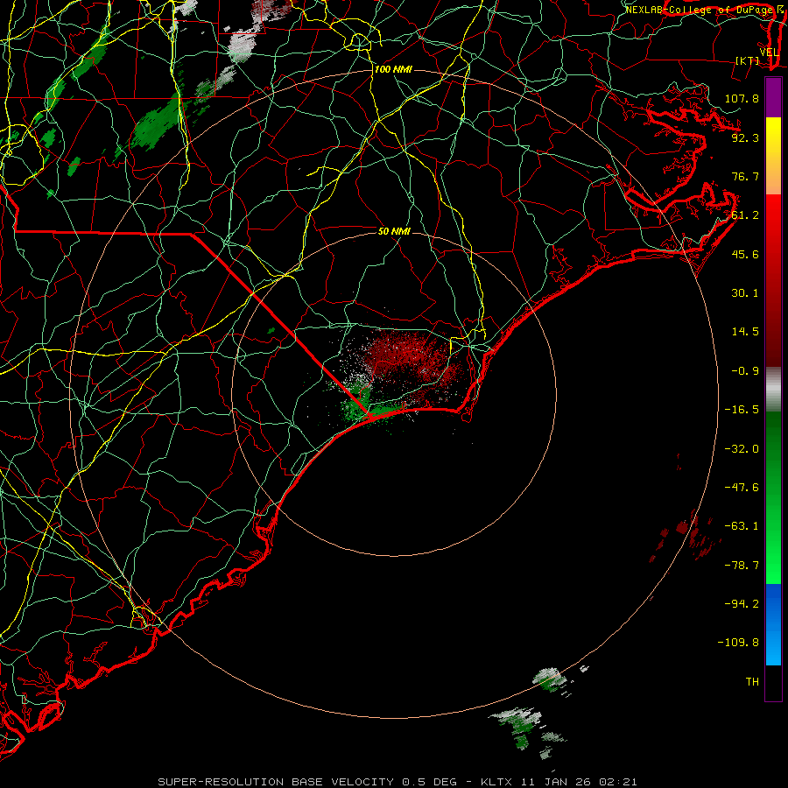
Task: Click the [KT] units label
Action: pos(748,60)
